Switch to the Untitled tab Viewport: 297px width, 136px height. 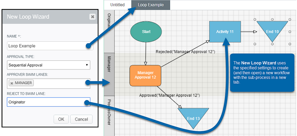pyautogui.click(x=118, y=5)
